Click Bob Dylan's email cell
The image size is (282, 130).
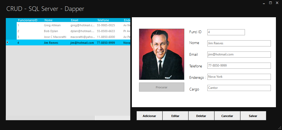83,31
